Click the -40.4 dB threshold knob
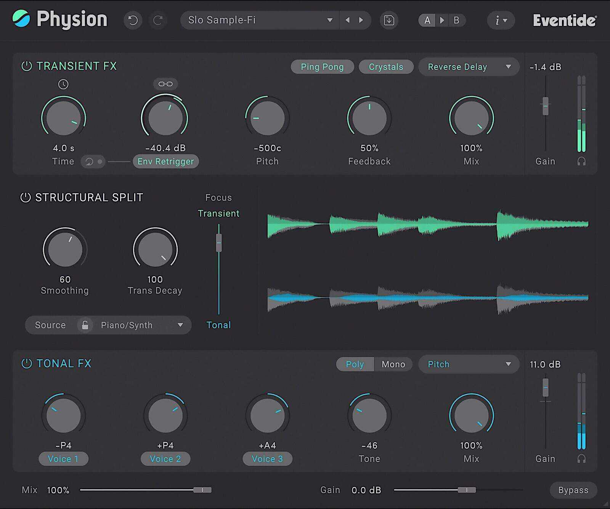 coord(165,118)
